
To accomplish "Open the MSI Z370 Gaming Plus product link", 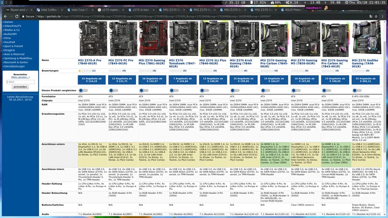I will (x=152, y=62).
